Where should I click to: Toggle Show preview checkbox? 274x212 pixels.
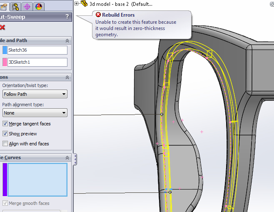(5, 134)
